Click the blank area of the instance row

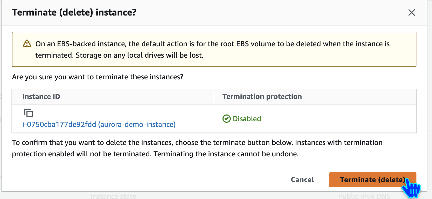pyautogui.click(x=337, y=119)
